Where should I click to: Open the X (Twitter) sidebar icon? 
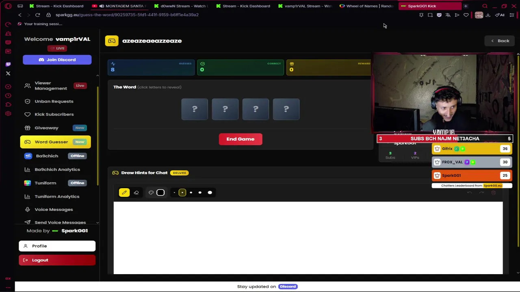8,73
